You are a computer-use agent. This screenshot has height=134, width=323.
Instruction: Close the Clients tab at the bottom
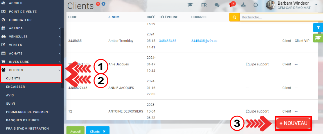tap(104, 131)
